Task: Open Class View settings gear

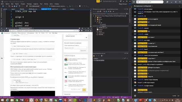Action: pyautogui.click(x=102, y=56)
